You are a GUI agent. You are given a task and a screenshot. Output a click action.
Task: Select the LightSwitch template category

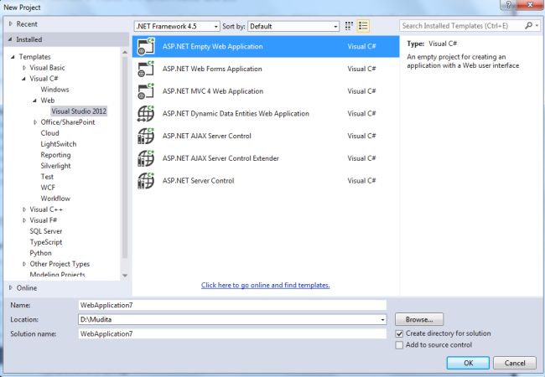tap(59, 144)
